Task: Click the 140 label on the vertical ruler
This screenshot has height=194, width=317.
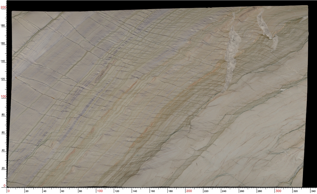Action: click(3, 61)
